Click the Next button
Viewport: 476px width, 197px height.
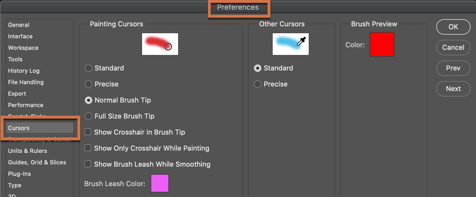[x=453, y=89]
